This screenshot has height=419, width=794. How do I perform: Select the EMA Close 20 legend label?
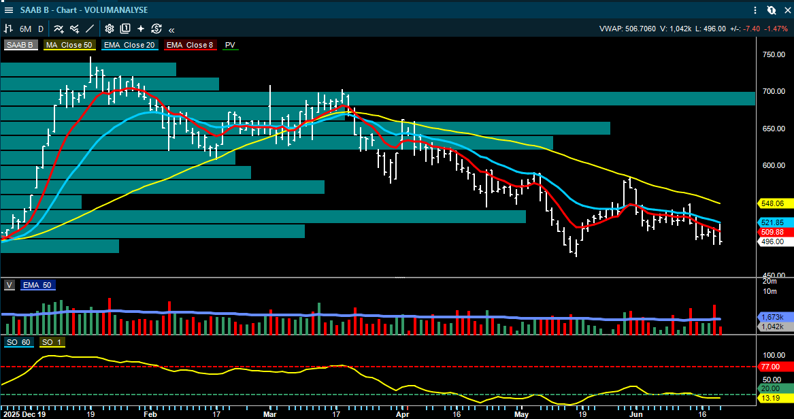tap(129, 45)
